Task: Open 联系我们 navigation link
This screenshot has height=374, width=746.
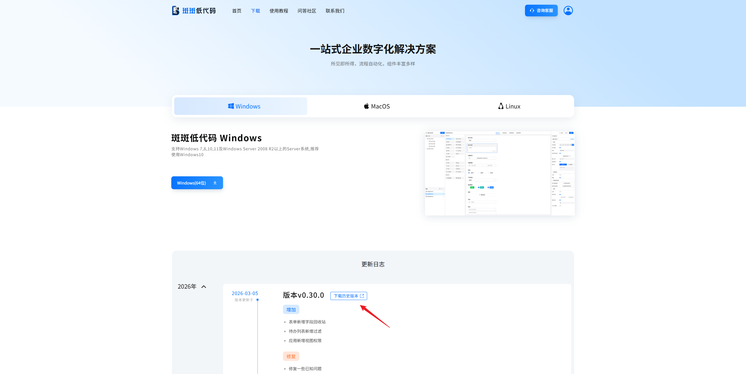Action: click(335, 11)
